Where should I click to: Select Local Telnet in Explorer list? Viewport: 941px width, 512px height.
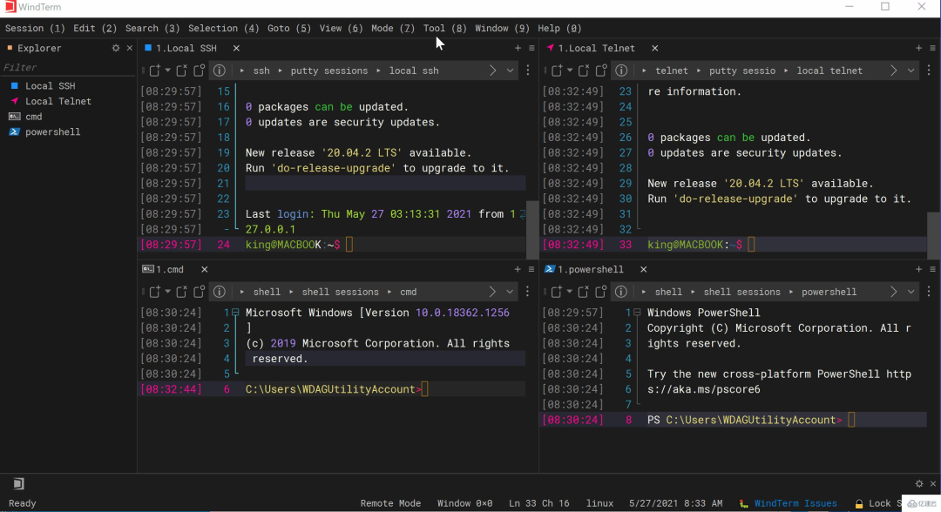tap(58, 101)
